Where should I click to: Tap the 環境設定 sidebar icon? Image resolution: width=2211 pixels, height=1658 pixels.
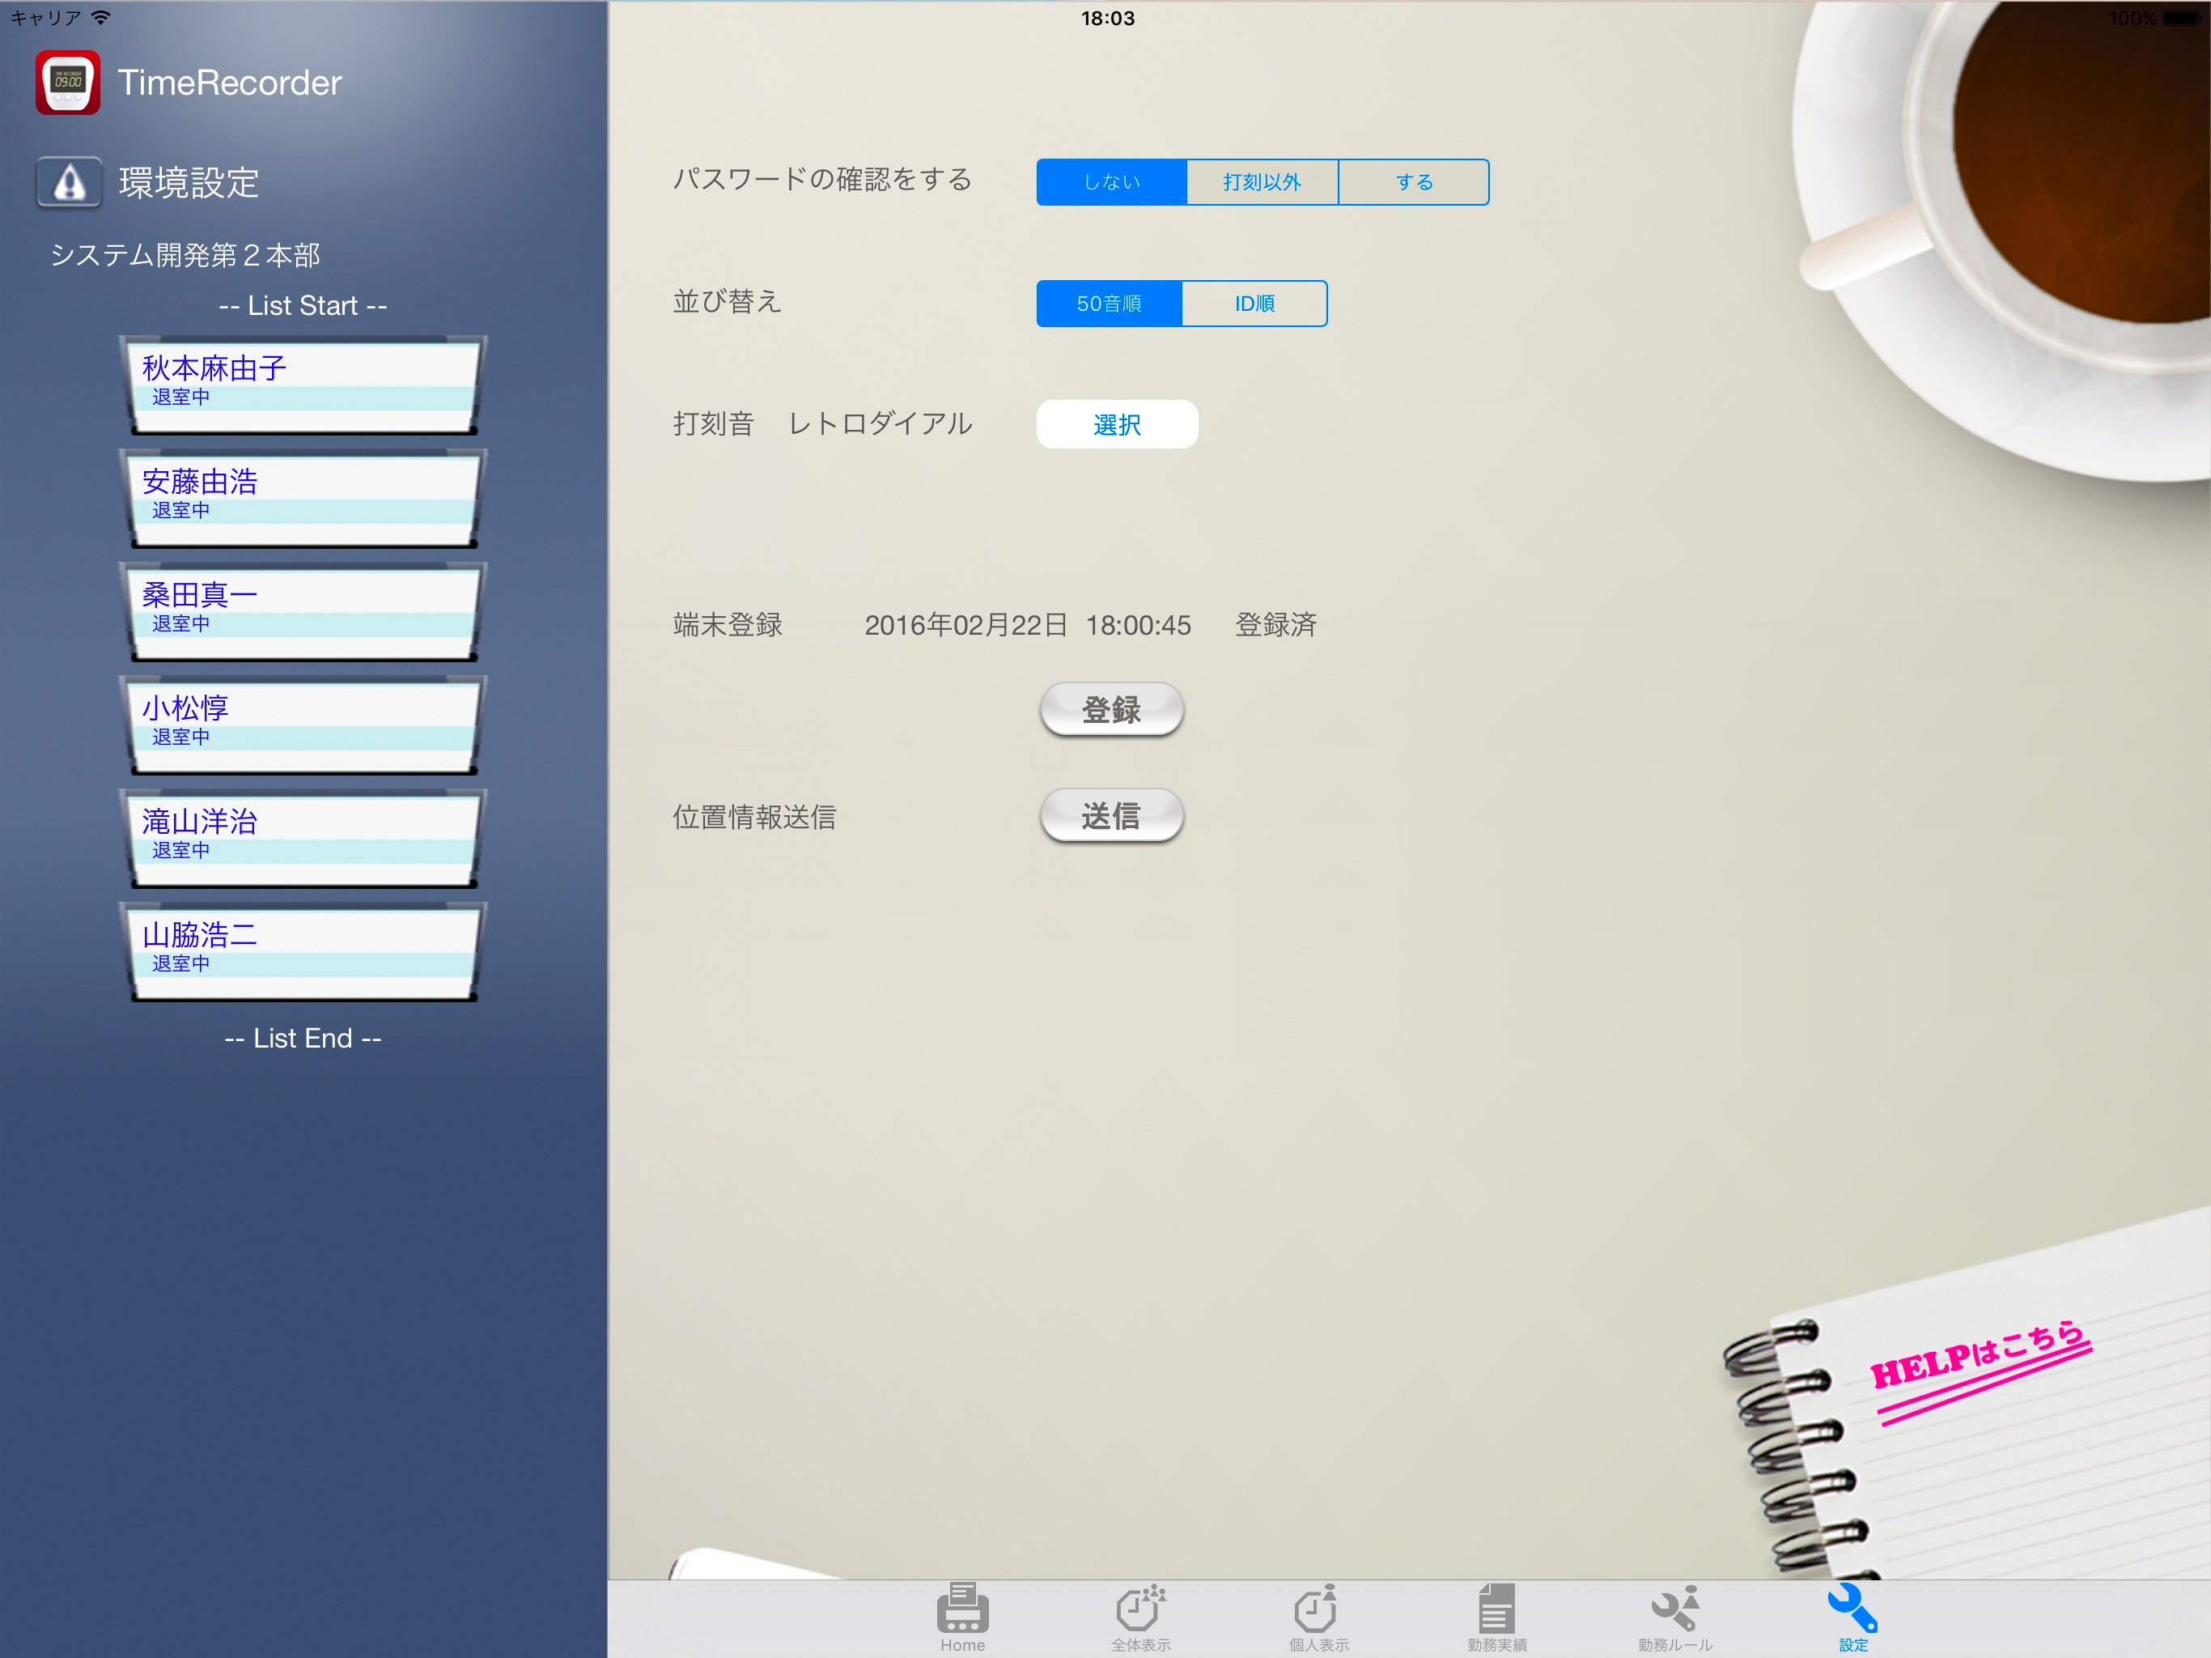pos(69,182)
